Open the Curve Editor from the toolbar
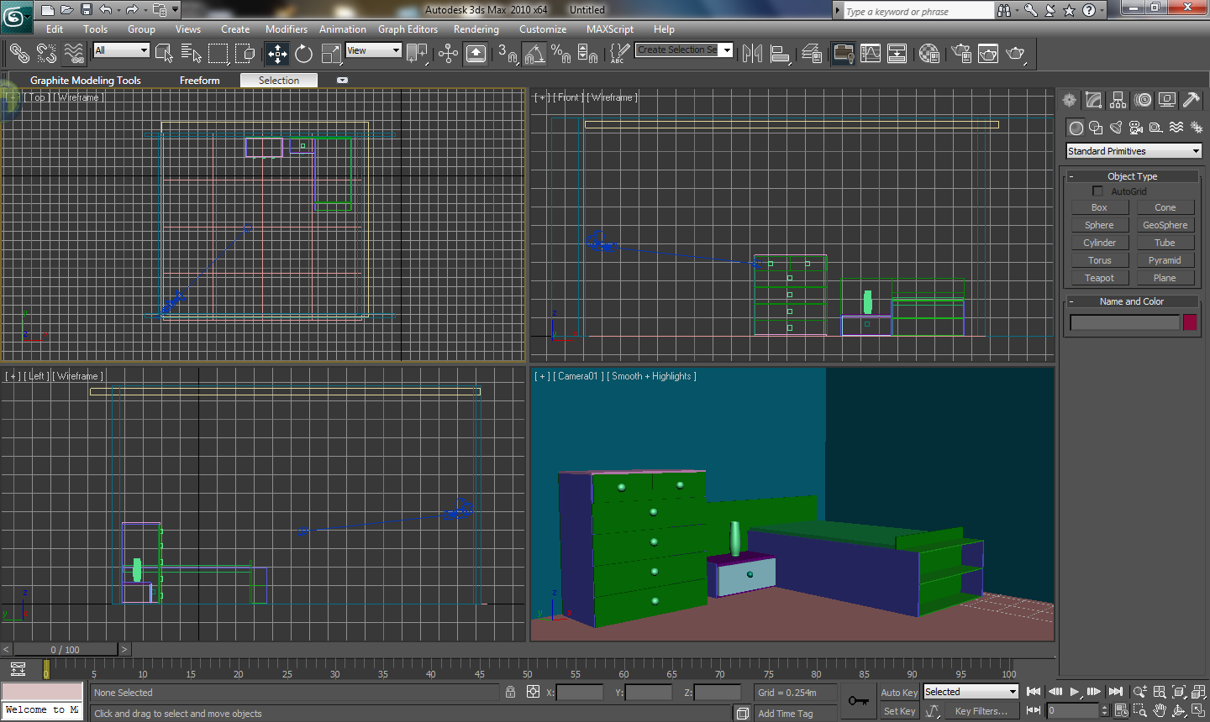This screenshot has width=1210, height=722. [871, 54]
